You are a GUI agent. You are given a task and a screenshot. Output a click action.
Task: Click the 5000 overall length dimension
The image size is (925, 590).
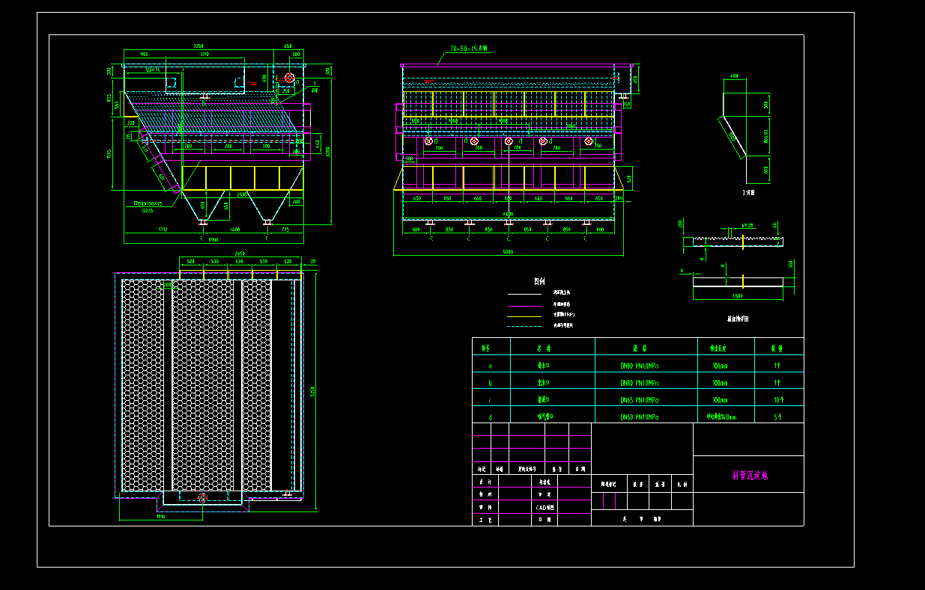point(508,252)
